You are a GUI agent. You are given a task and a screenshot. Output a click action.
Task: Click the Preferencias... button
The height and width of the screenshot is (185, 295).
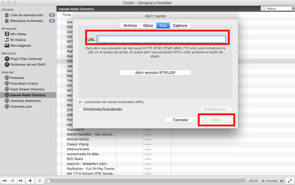[216, 109]
